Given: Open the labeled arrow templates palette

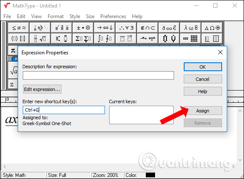Looking at the screenshot, I should pos(147,38).
